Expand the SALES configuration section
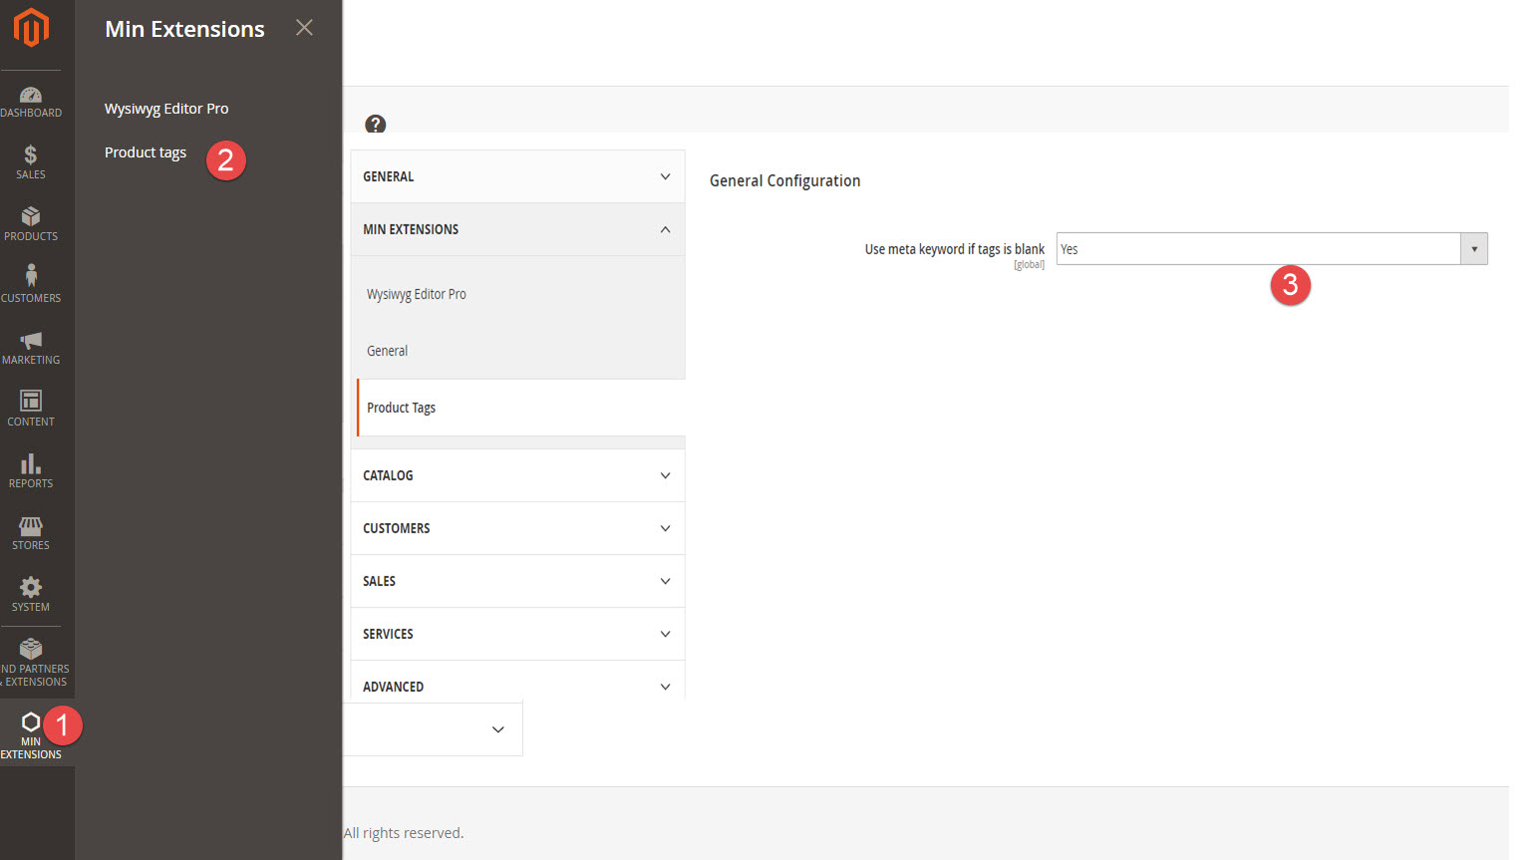Viewport: 1539px width, 860px height. (x=517, y=581)
